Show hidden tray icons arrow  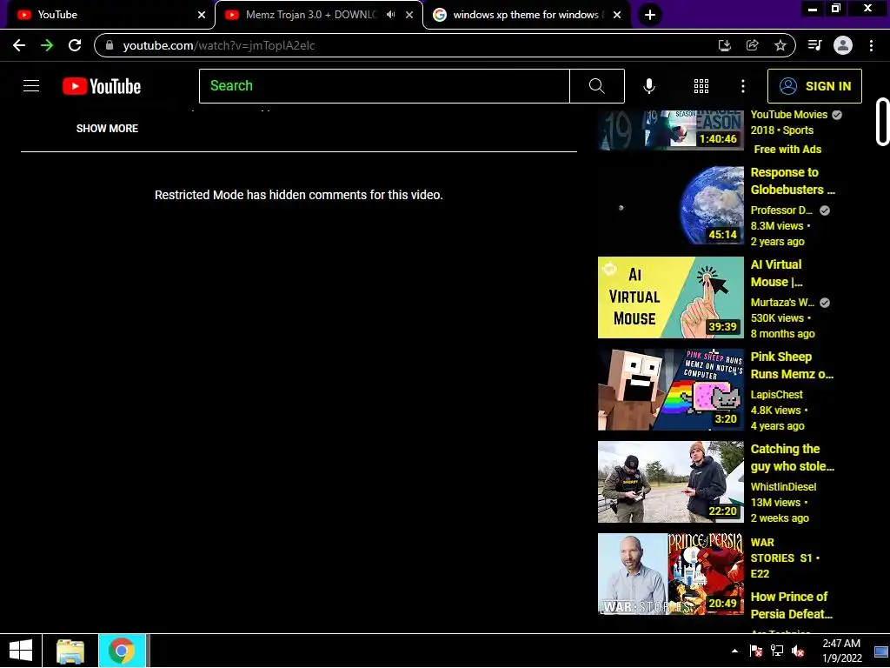tap(734, 651)
